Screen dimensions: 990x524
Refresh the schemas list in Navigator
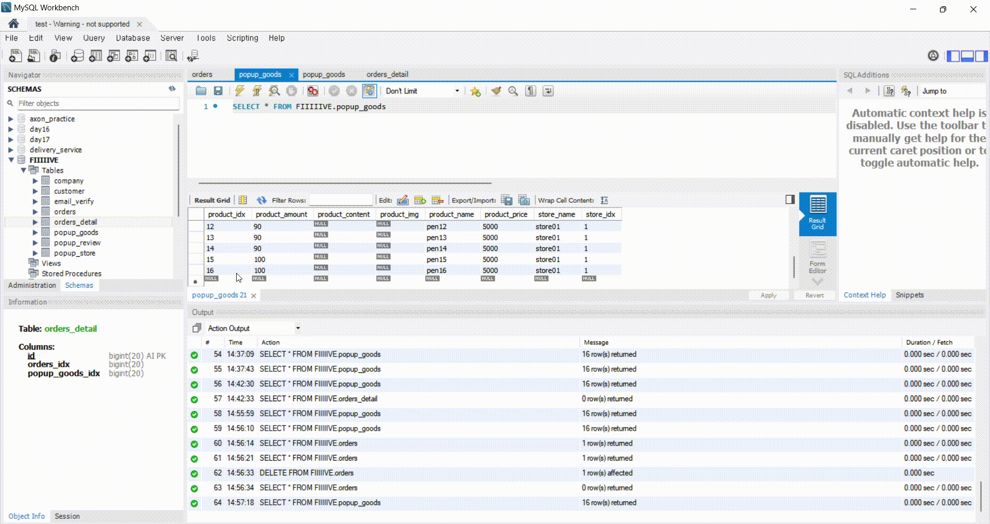point(172,89)
